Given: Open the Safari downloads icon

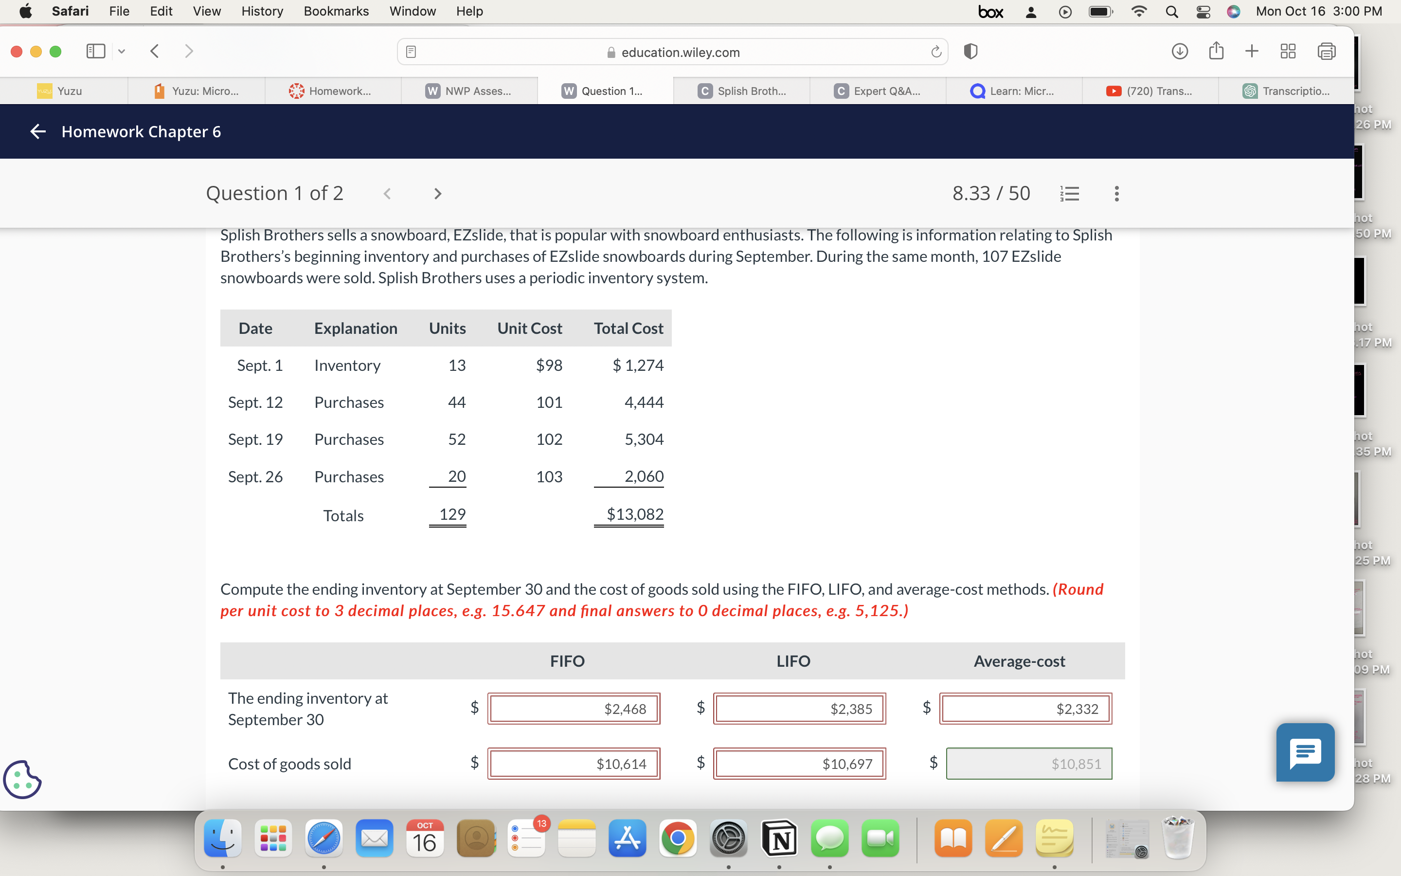Looking at the screenshot, I should coord(1179,52).
